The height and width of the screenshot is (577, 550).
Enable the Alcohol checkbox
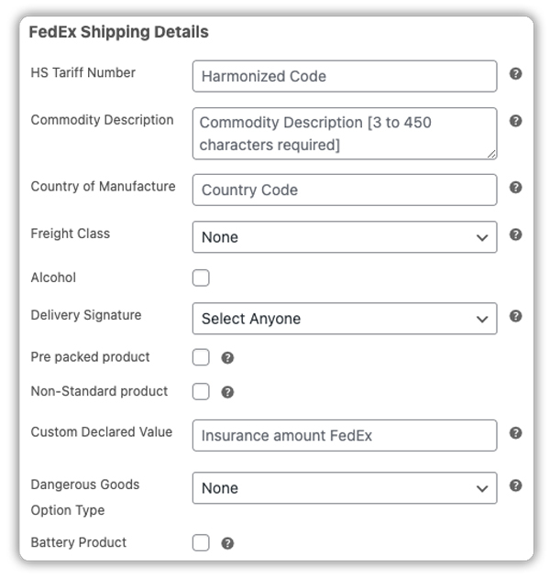tap(201, 278)
